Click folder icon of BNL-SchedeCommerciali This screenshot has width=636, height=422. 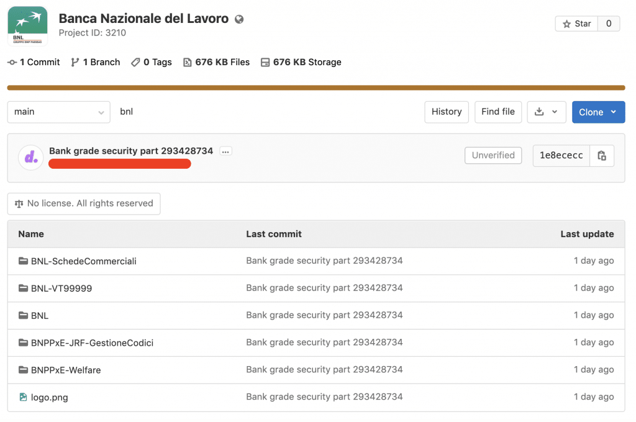pos(23,261)
